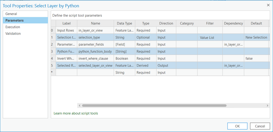
Task: Click the invert_where_clause name cell
Action: coord(95,58)
